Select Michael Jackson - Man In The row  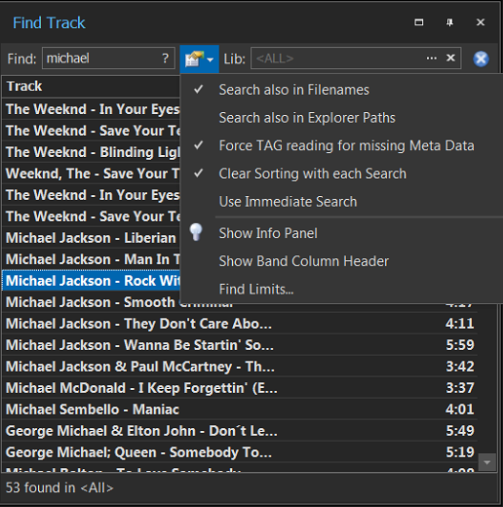[92, 259]
